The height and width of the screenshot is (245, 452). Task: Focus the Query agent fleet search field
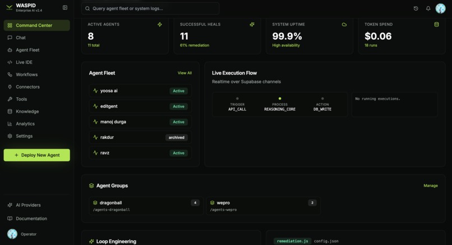click(150, 8)
